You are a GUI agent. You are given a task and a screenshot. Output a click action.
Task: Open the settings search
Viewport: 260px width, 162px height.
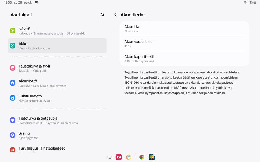point(103,15)
